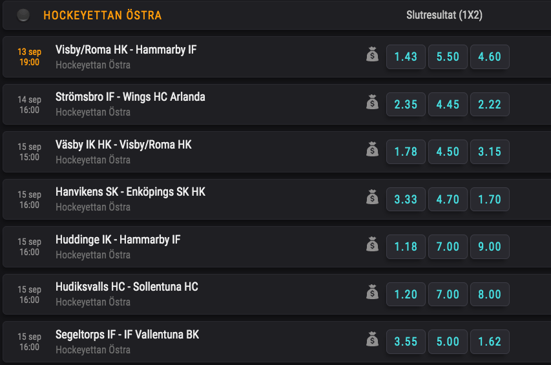551x365 pixels.
Task: Select draw odds 4.45 for Strömsbro IF match
Action: coord(448,105)
